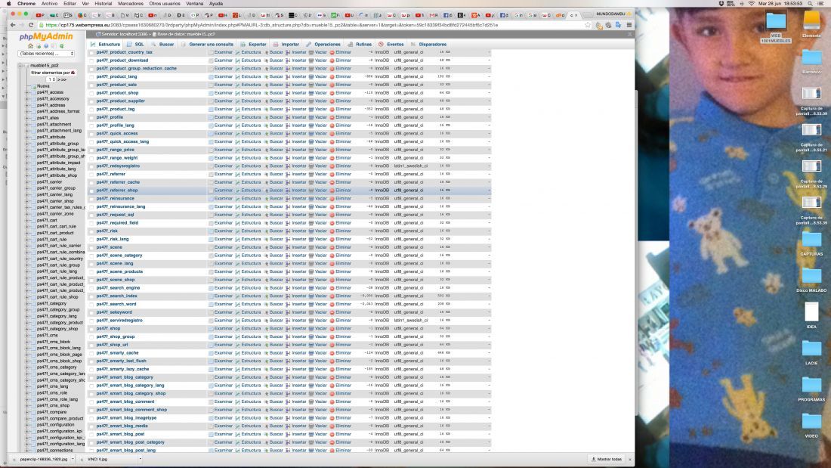Click the filter elements input field
831x468 pixels.
tap(53, 73)
